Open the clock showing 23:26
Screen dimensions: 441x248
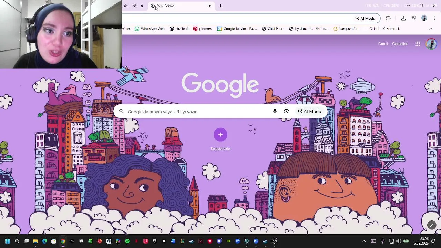coord(421,241)
